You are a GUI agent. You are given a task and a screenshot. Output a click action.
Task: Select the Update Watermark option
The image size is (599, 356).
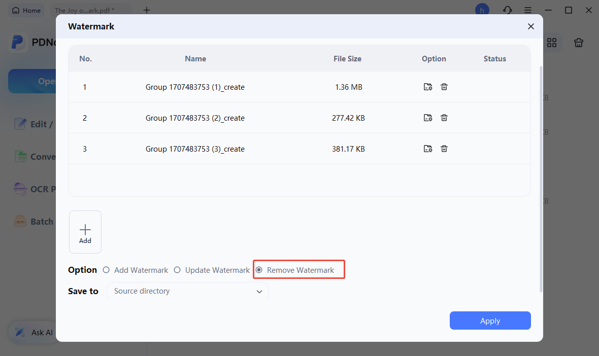coord(177,270)
